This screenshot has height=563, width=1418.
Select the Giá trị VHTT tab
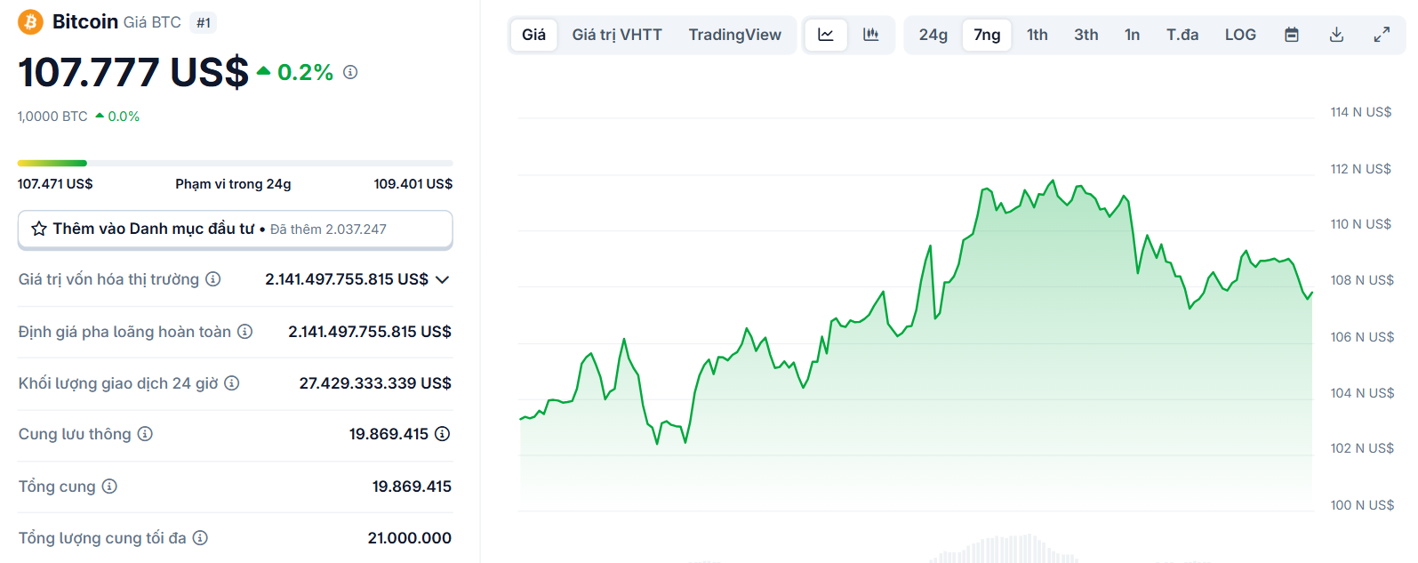[617, 35]
